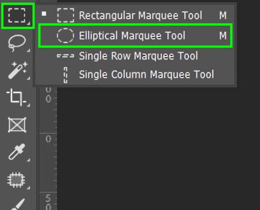Click the Single Column Marquee vertical dashed icon
This screenshot has width=260, height=210.
click(65, 75)
